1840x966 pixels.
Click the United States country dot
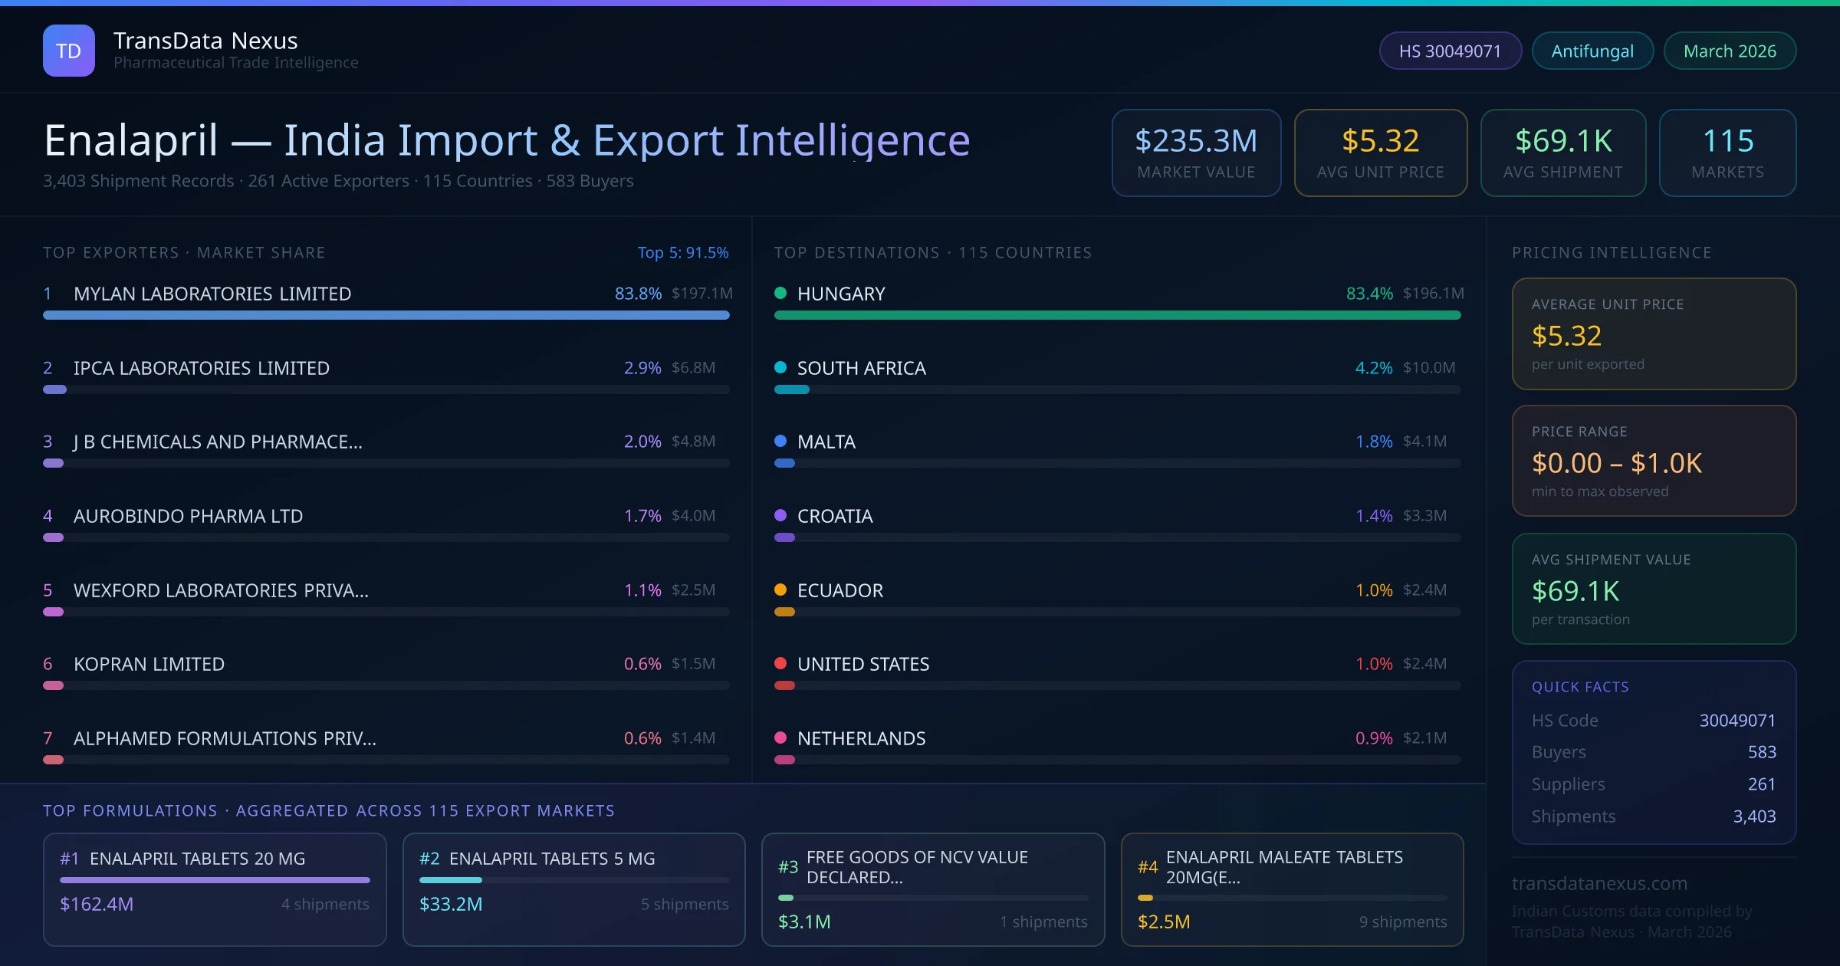tap(781, 664)
